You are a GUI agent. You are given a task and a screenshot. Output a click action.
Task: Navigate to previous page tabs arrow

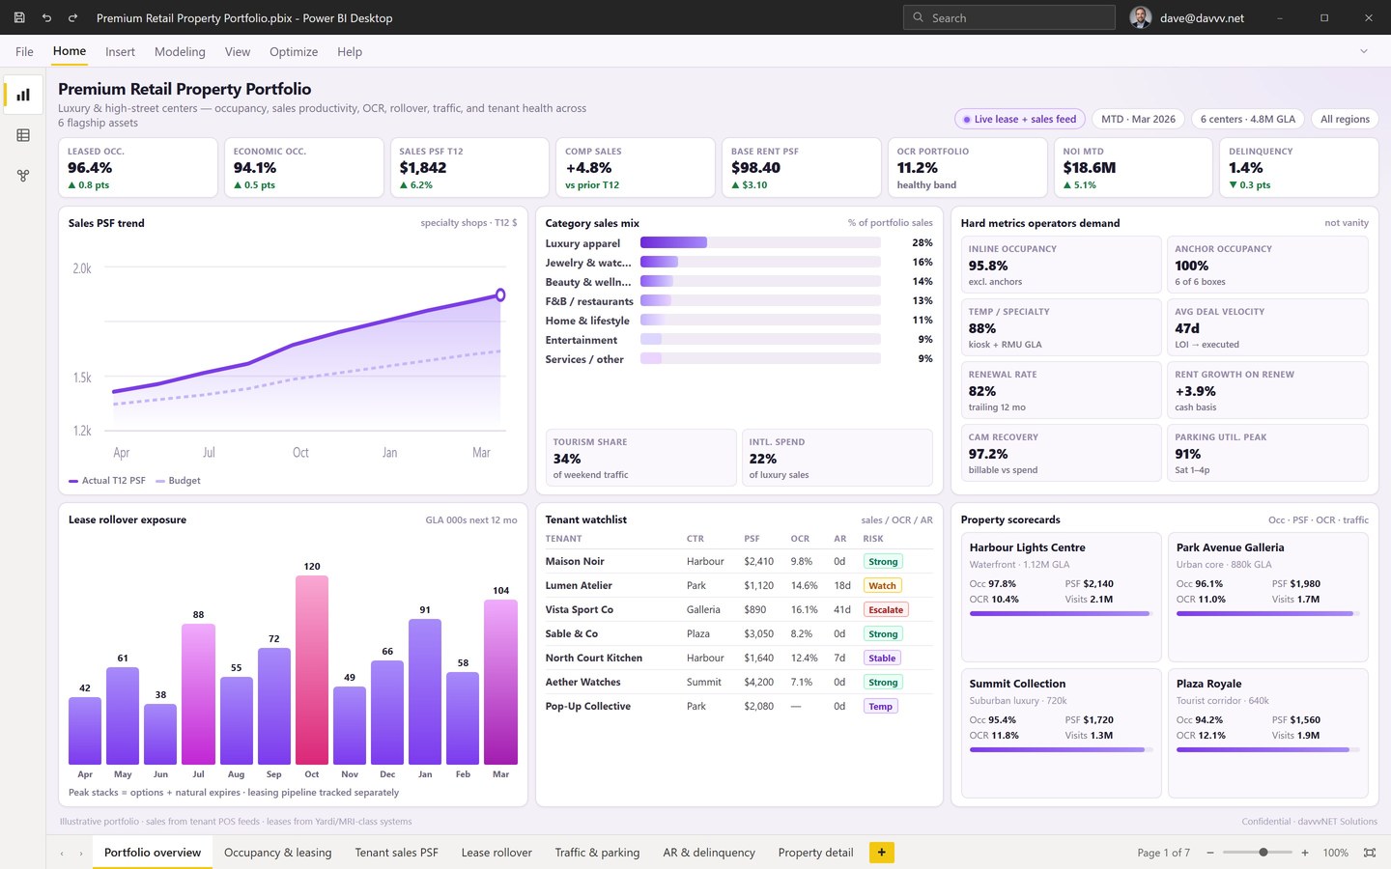tap(62, 853)
